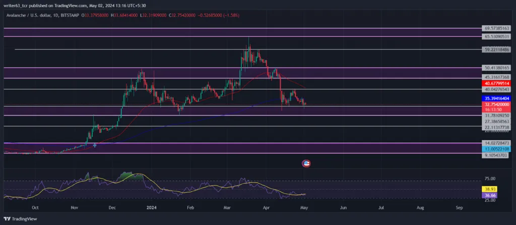Click the TradingView logo at bottom left
The width and height of the screenshot is (516, 225).
pyautogui.click(x=20, y=219)
